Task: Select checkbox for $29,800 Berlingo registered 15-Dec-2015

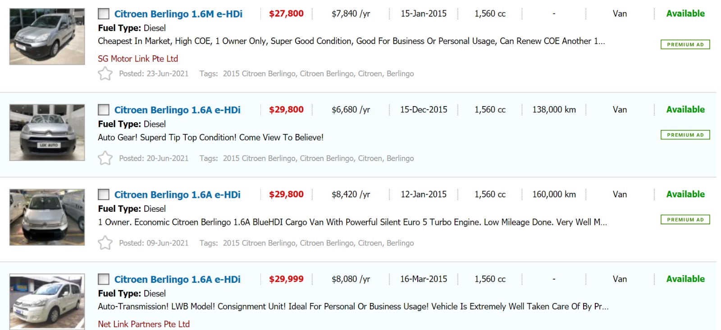Action: coord(104,110)
